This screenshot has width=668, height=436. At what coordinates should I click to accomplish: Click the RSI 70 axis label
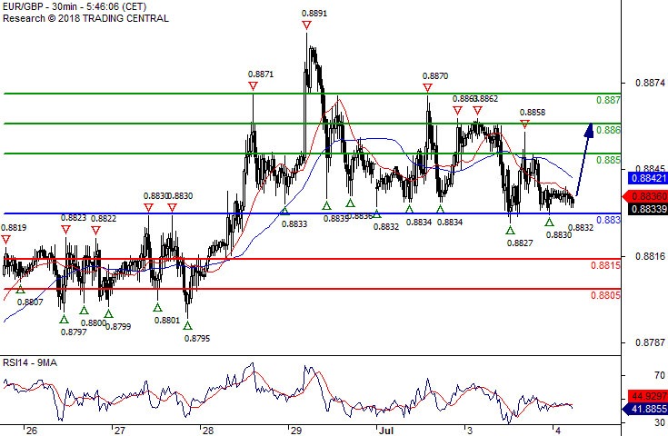click(x=660, y=375)
